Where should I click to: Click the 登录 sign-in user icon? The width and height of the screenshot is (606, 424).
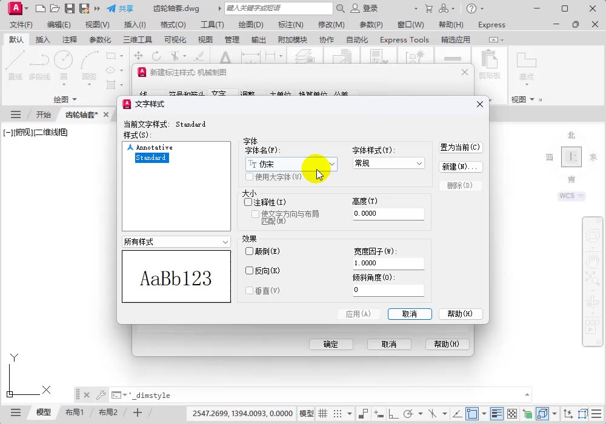364,8
